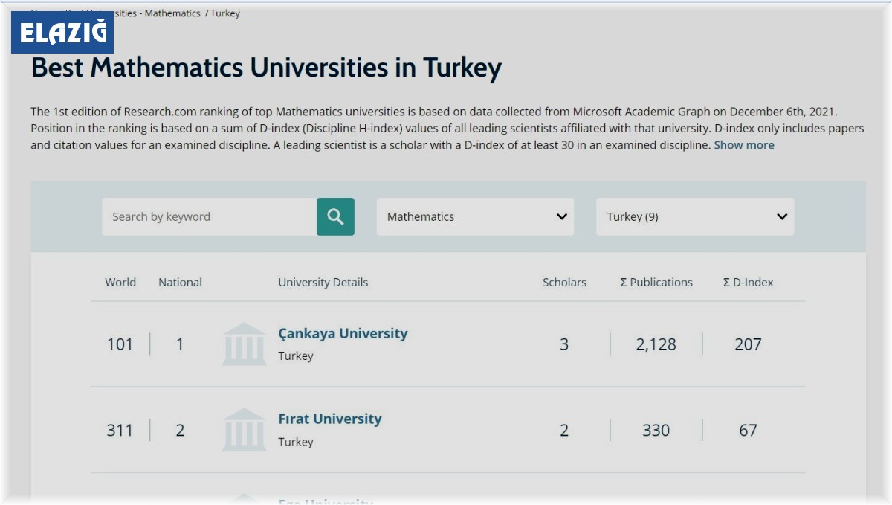
Task: Click inside the Search by keyword field
Action: (x=208, y=216)
